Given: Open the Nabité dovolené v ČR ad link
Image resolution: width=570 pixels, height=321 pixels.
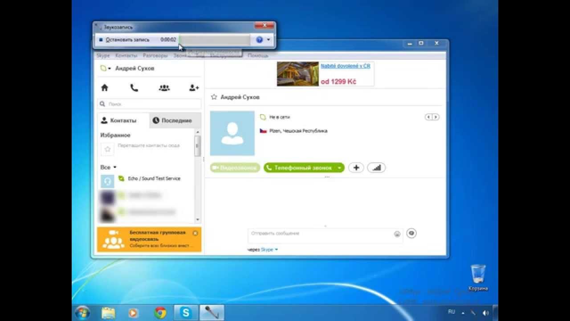Looking at the screenshot, I should [345, 66].
